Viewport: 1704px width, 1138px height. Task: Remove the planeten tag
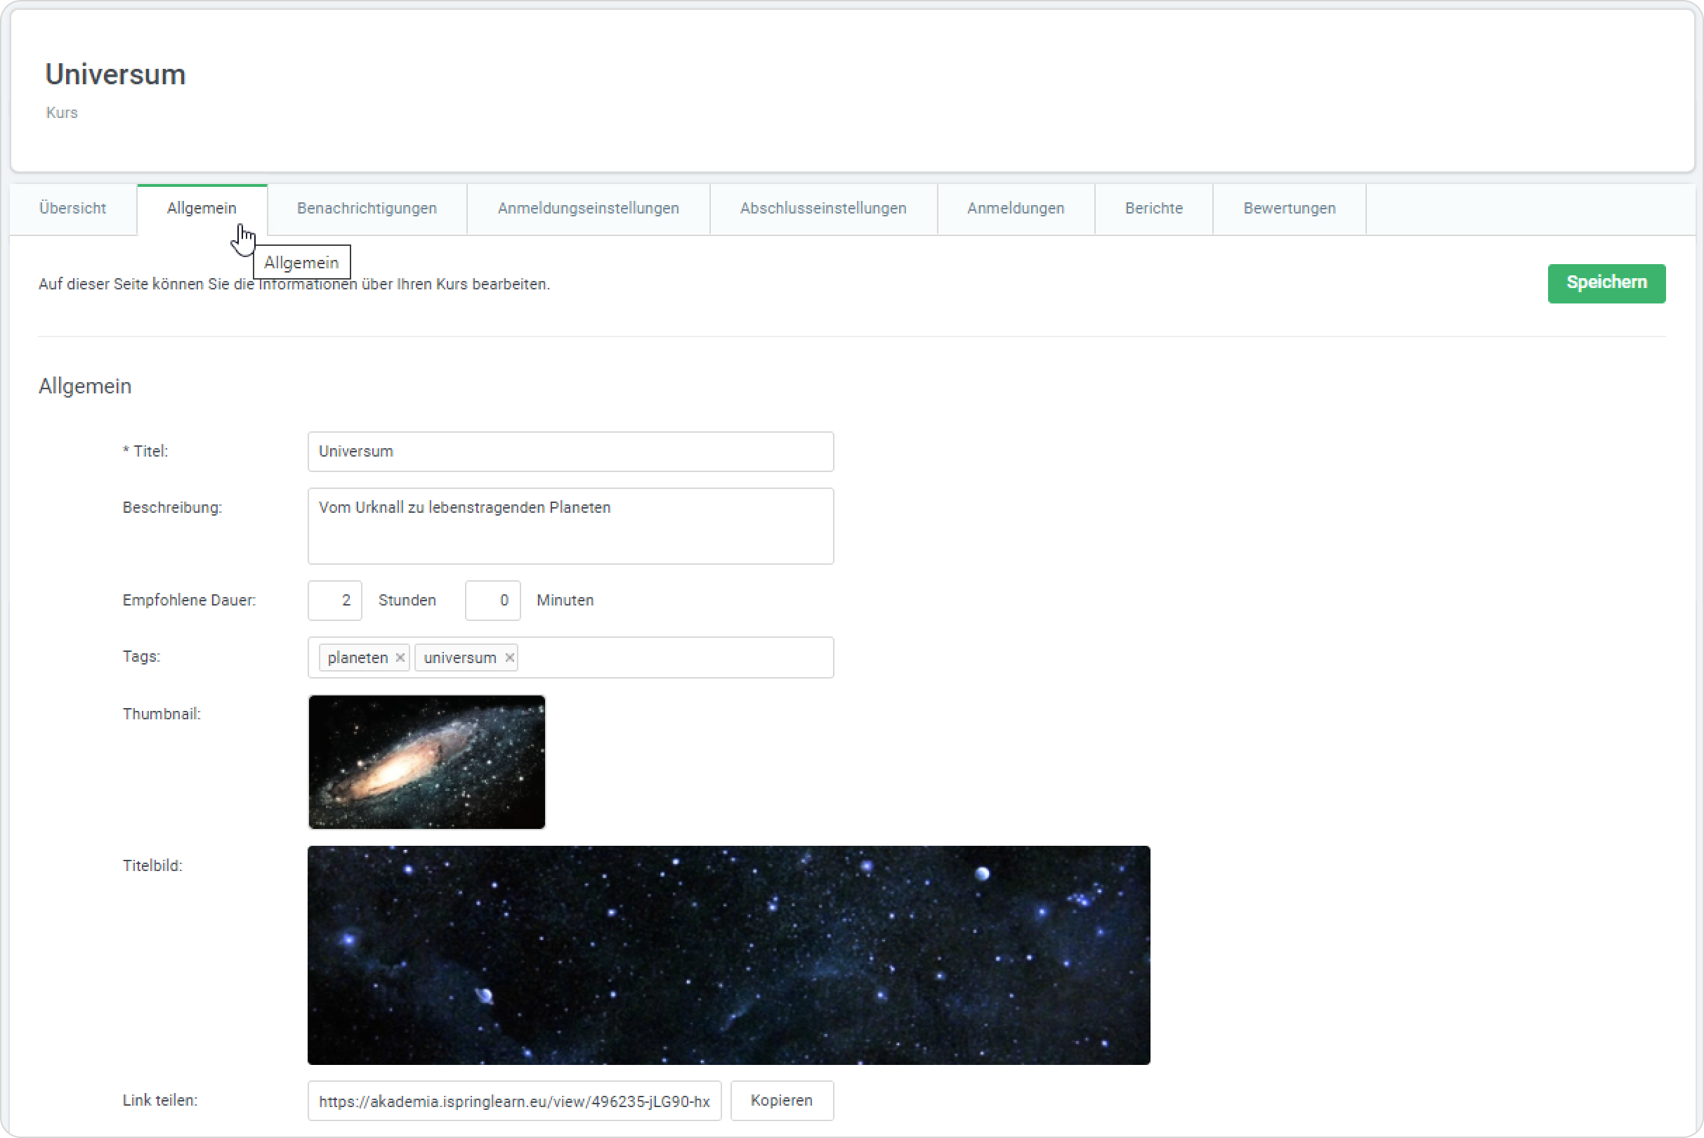click(x=400, y=658)
